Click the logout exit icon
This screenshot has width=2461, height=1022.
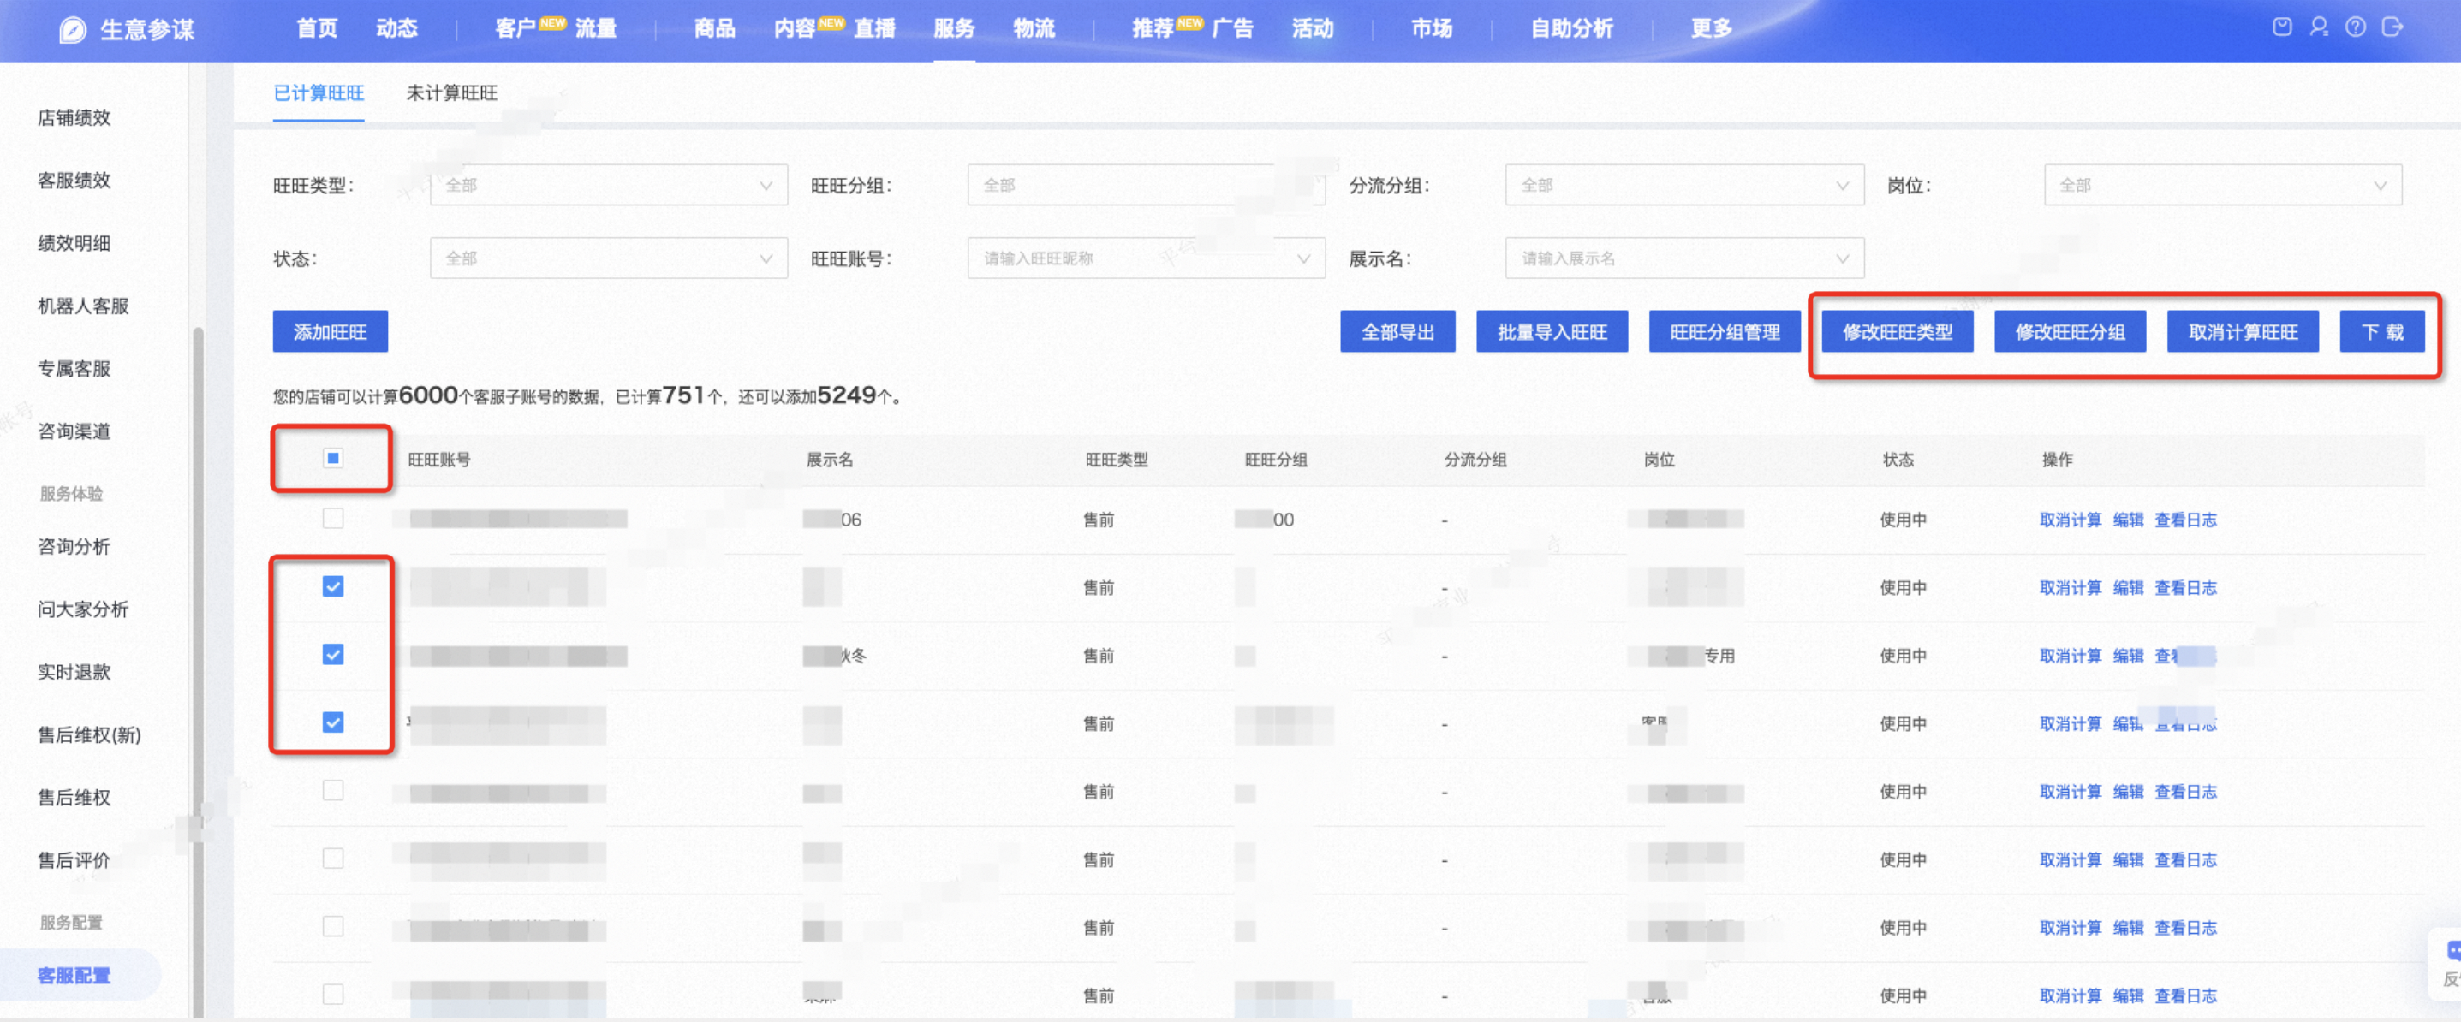tap(2392, 27)
